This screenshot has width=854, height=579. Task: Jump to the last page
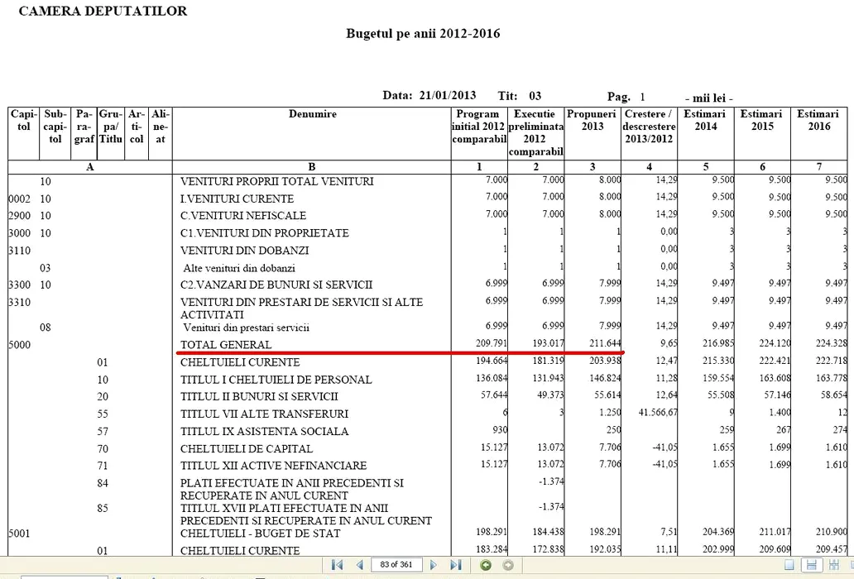[x=455, y=565]
